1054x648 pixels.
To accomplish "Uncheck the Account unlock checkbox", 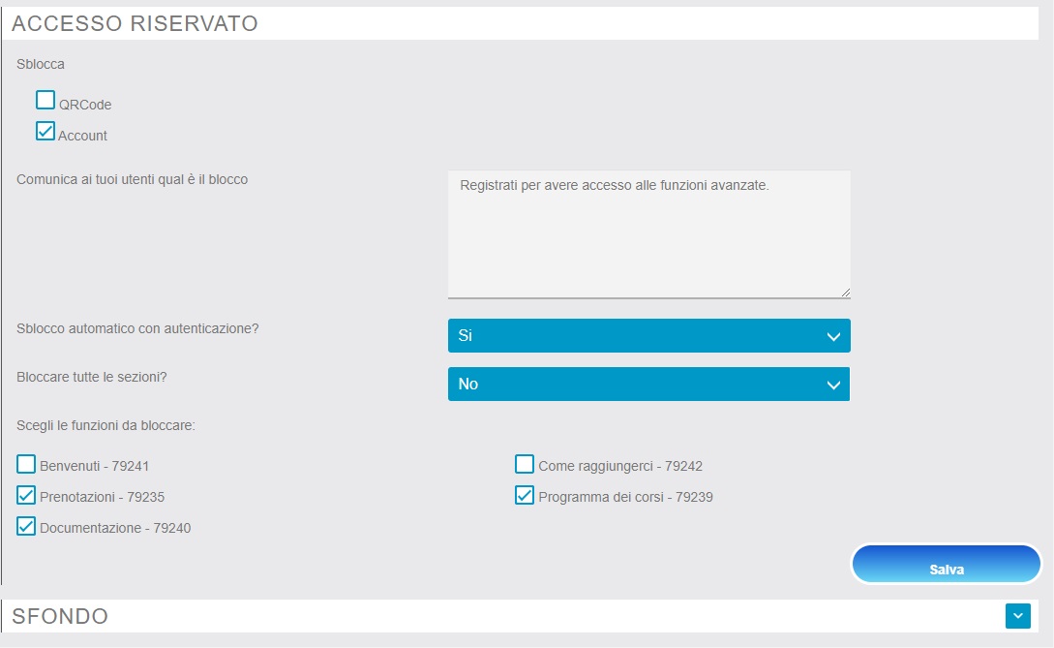I will point(45,131).
